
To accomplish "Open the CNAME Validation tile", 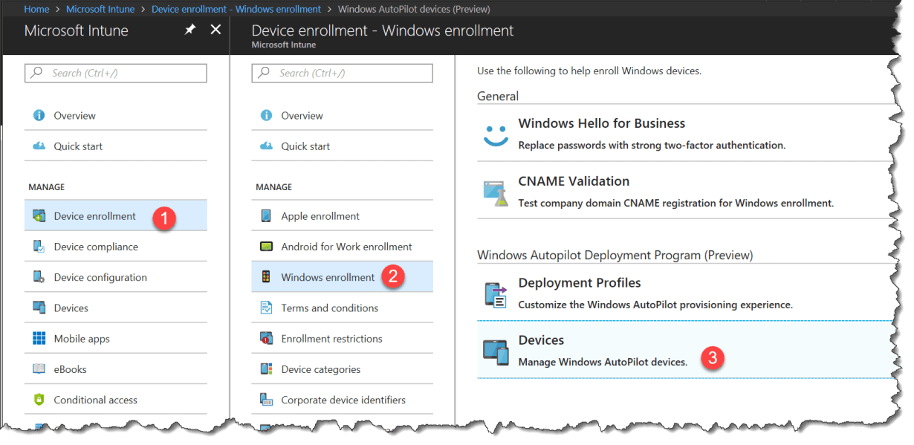I will (573, 181).
